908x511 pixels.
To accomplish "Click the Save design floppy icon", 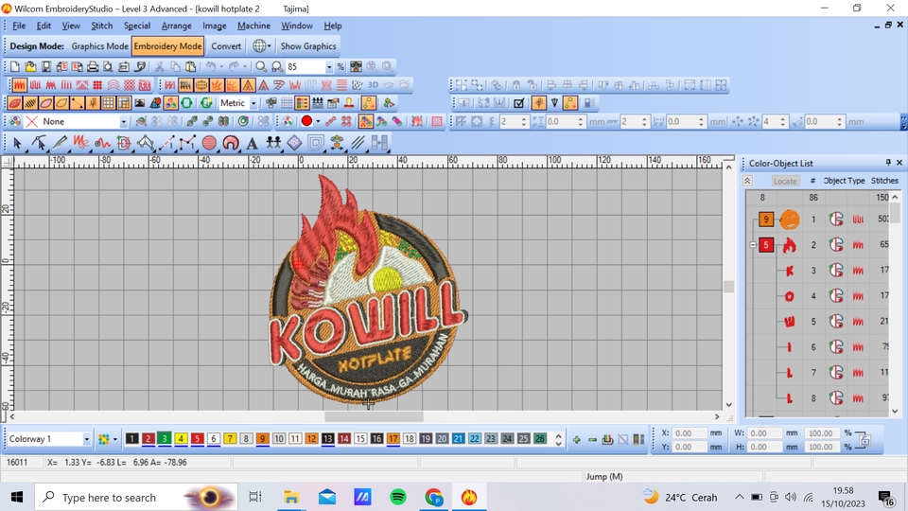I will click(x=45, y=66).
